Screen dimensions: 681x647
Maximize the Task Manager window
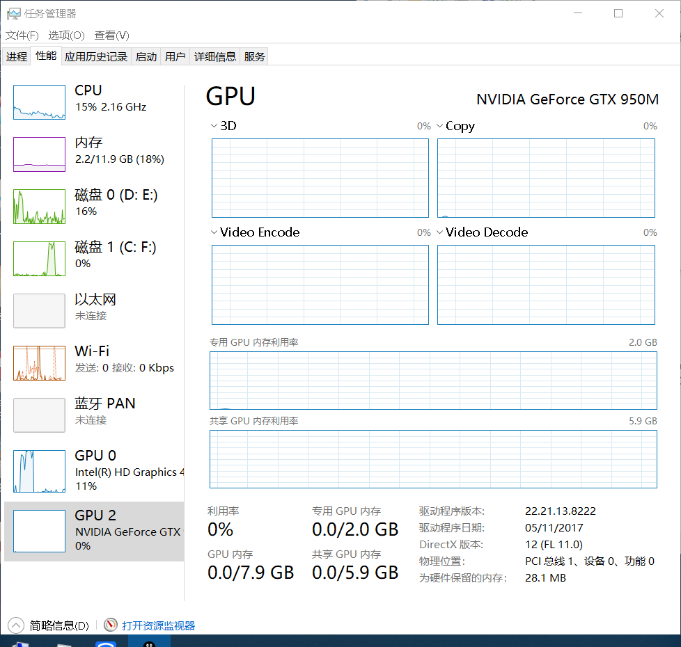pyautogui.click(x=618, y=13)
